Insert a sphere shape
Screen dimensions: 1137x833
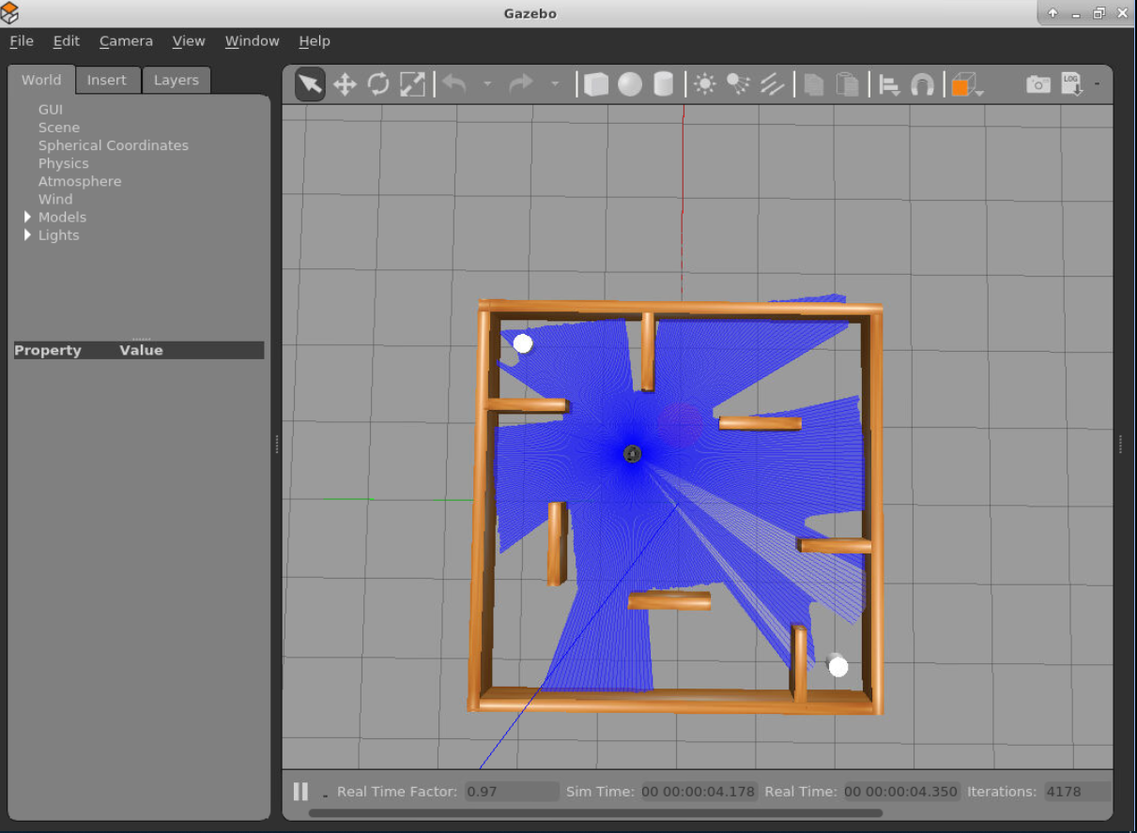pos(630,84)
